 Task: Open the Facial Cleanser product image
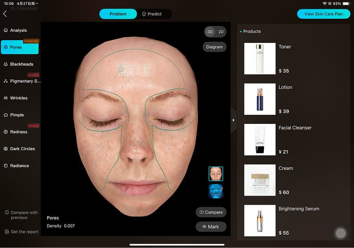260,139
